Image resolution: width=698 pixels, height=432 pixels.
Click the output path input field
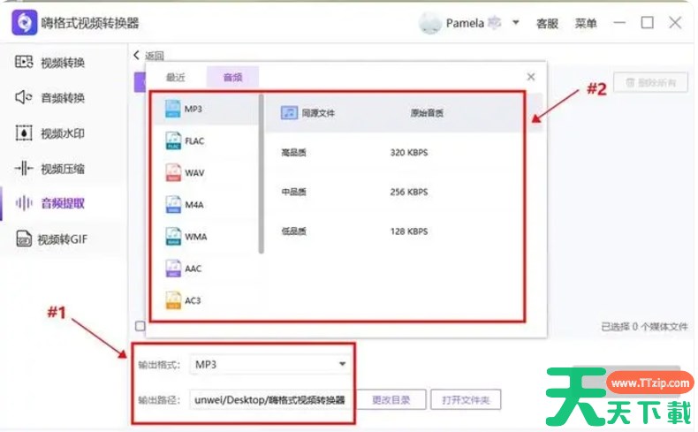click(271, 399)
